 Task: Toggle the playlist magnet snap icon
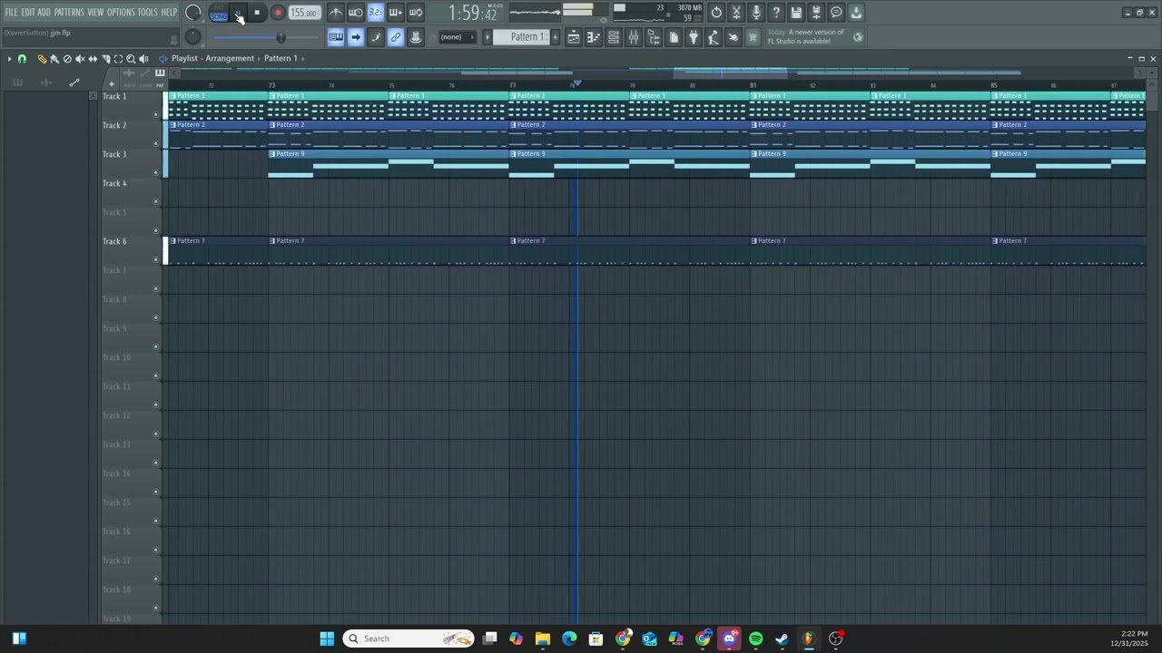coord(22,58)
